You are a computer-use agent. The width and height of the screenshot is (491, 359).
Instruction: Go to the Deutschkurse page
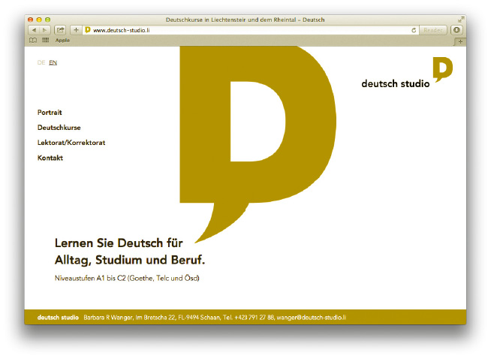[59, 128]
